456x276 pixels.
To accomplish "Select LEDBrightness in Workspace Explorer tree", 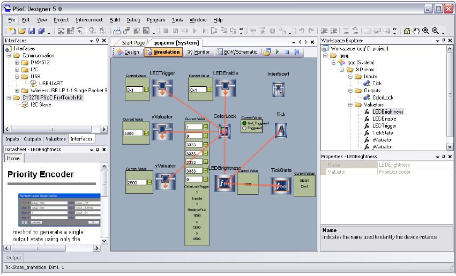I will [387, 111].
